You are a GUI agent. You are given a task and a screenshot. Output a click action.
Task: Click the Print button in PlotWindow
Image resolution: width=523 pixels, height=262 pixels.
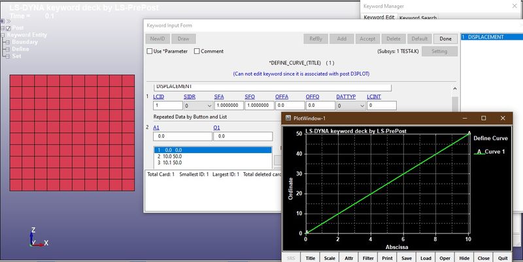387,258
